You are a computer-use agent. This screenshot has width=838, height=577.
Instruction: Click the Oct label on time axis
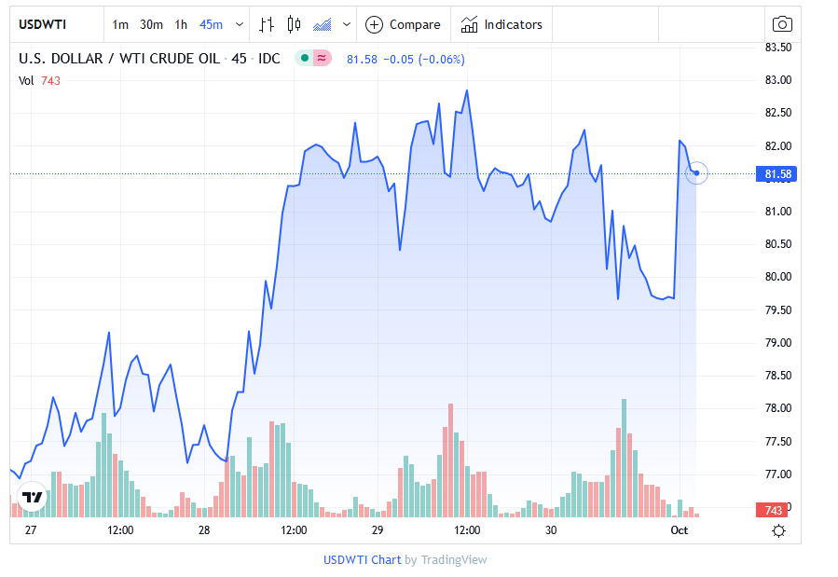pos(680,530)
